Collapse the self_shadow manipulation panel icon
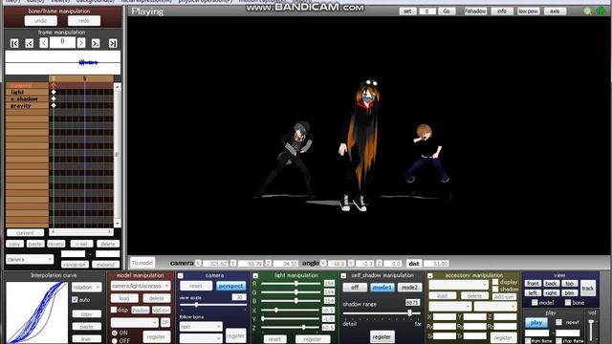The width and height of the screenshot is (612, 344). click(x=343, y=276)
